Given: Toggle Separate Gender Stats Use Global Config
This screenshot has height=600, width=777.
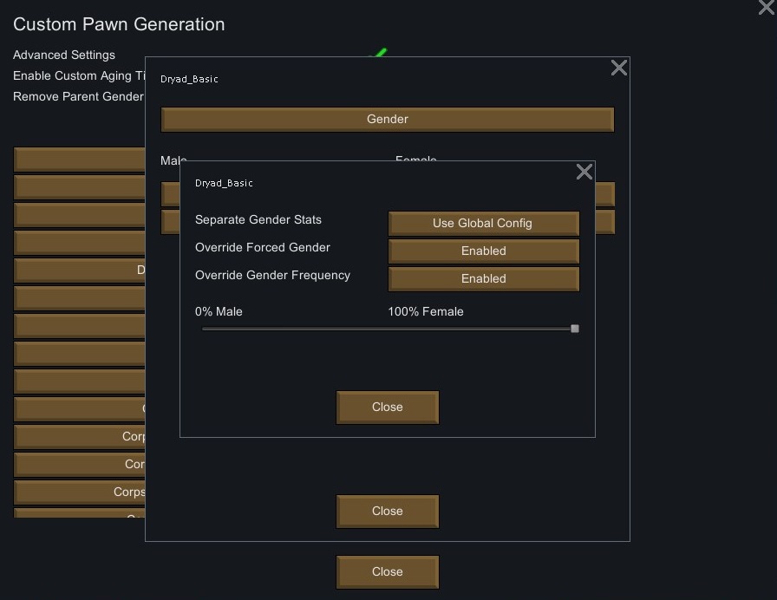Looking at the screenshot, I should pos(484,224).
